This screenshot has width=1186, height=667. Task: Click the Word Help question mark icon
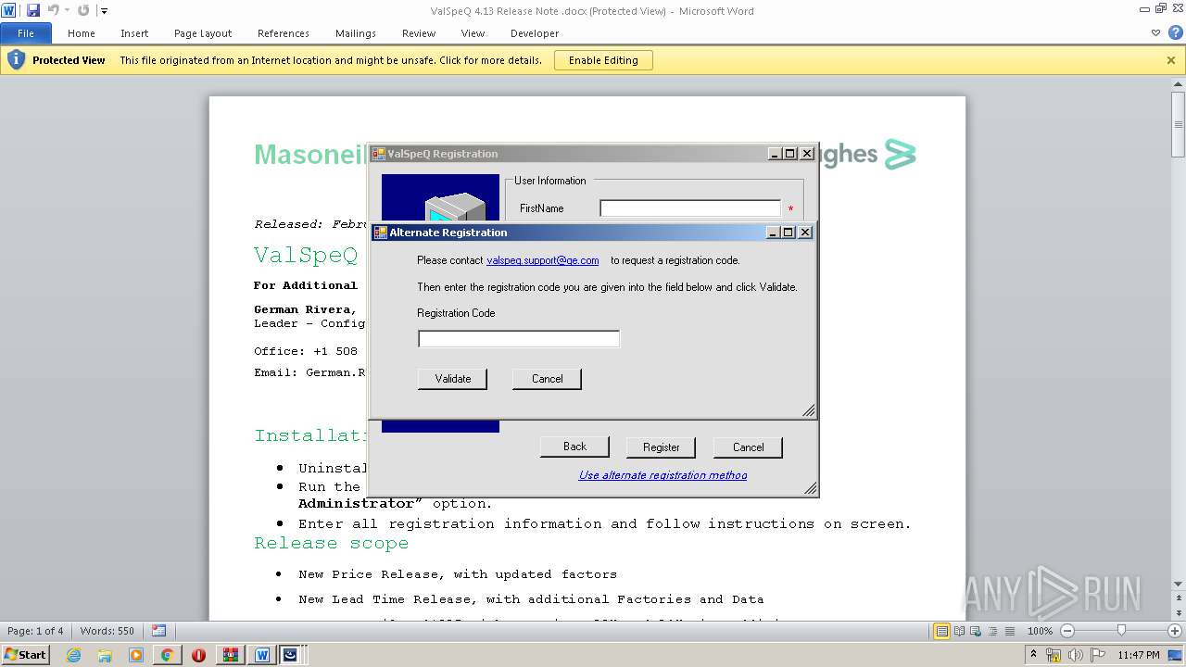coord(1175,32)
